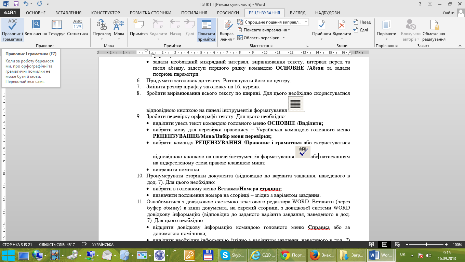Undo the last action
Viewport: 465px width, 262px height.
click(x=26, y=4)
